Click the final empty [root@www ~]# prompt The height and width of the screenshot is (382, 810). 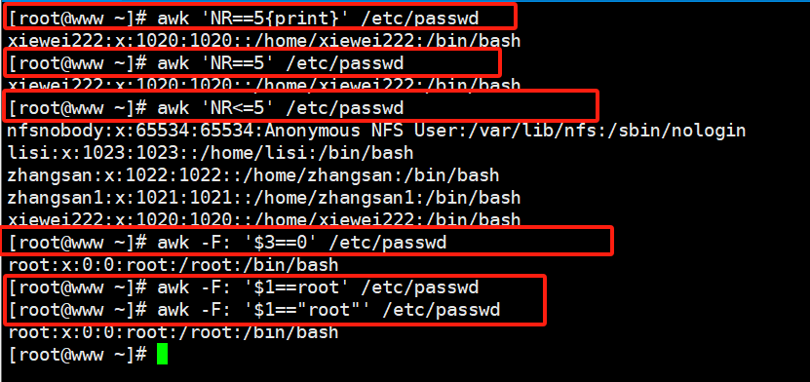click(x=78, y=355)
